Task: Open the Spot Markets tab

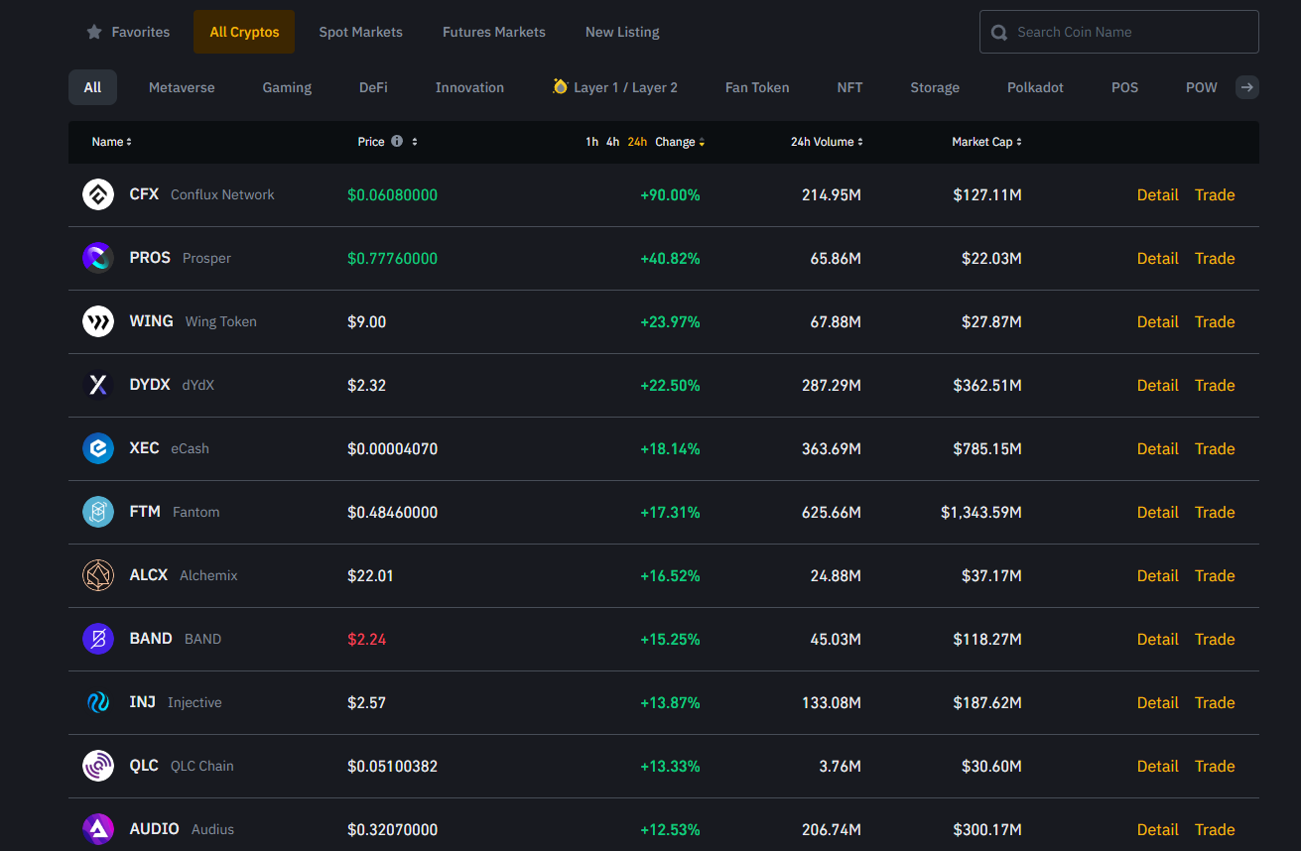Action: 360,32
